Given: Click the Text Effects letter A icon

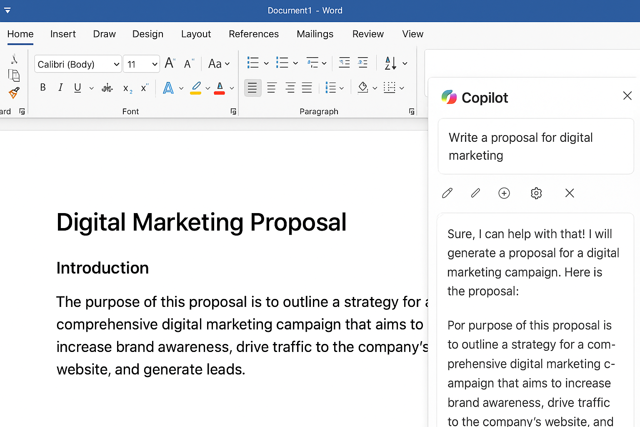Looking at the screenshot, I should [x=168, y=88].
